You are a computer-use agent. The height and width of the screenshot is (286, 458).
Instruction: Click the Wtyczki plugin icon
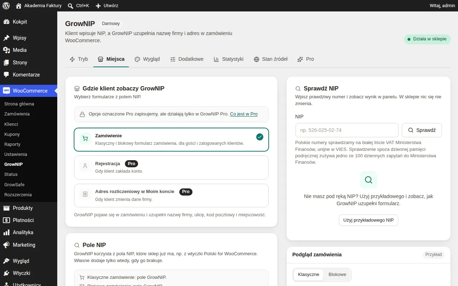[6, 273]
